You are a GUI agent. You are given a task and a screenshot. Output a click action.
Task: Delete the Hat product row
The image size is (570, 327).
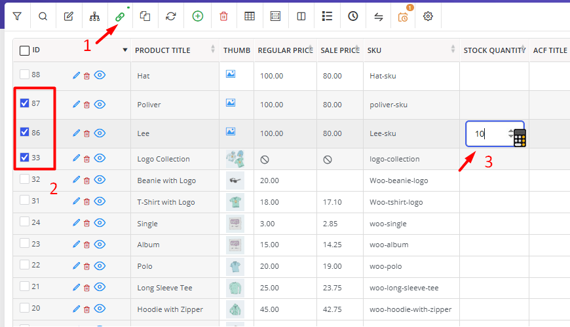[87, 76]
